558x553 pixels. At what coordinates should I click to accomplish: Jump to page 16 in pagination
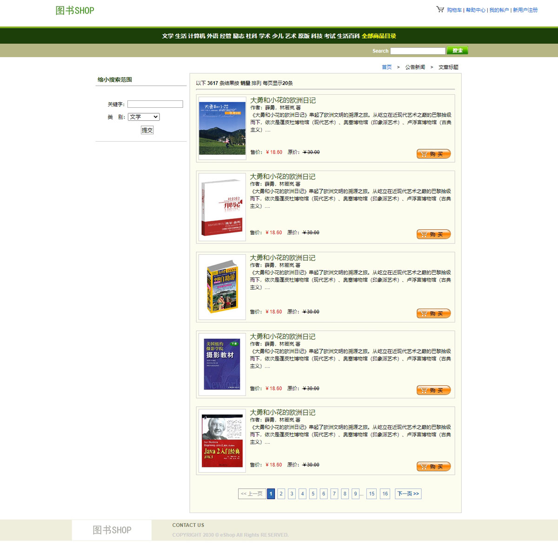click(x=385, y=494)
